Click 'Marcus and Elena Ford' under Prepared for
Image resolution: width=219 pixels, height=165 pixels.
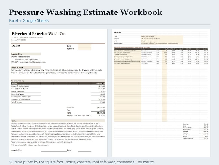coord(20,57)
